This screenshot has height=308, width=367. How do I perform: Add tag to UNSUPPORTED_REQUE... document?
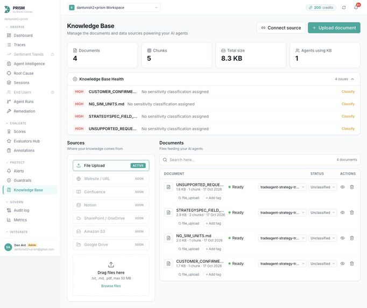[213, 198]
